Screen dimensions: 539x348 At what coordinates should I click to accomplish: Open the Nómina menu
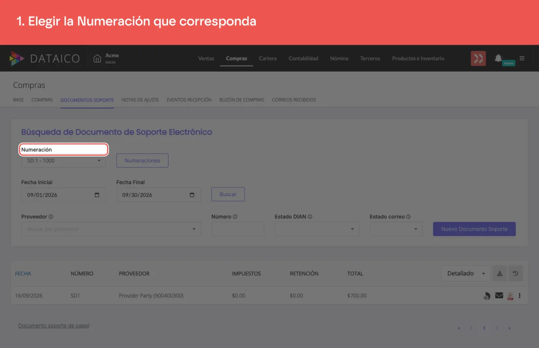point(339,58)
